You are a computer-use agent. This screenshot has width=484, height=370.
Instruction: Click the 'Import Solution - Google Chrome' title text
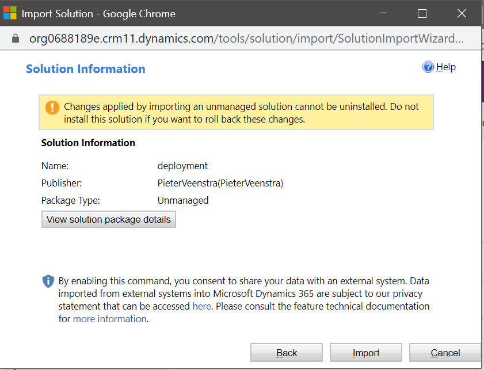[x=98, y=14]
